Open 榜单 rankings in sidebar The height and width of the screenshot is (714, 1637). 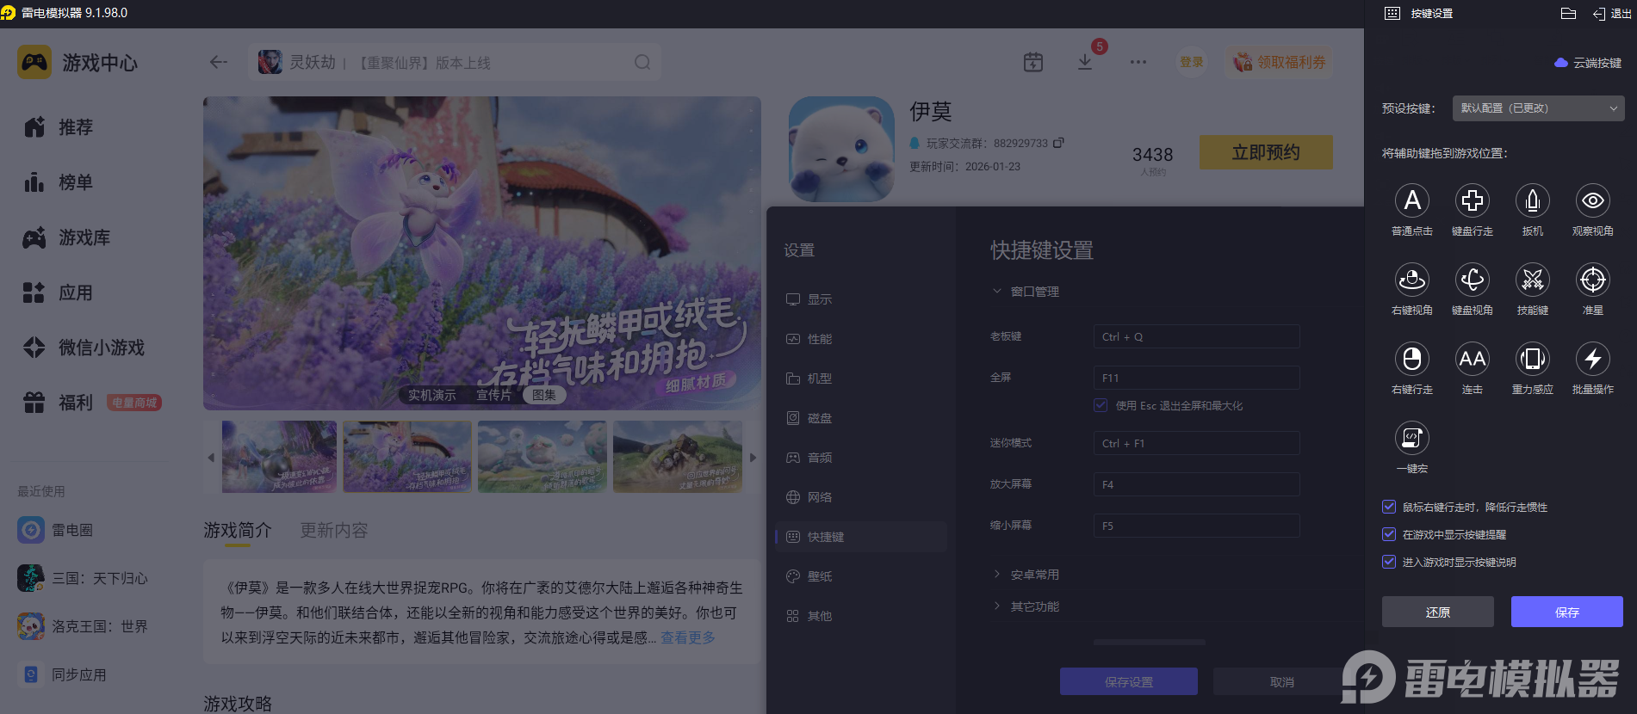tap(59, 182)
